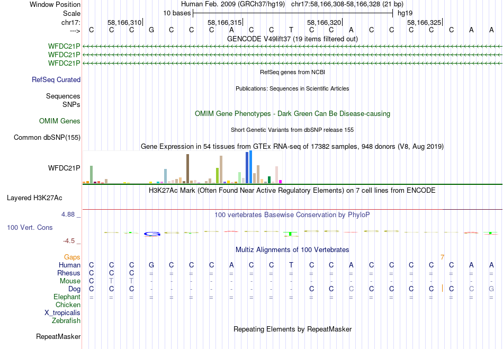The width and height of the screenshot is (503, 349).
Task: Click the OMIM Gene Phenotypes track title
Action: tap(292, 113)
